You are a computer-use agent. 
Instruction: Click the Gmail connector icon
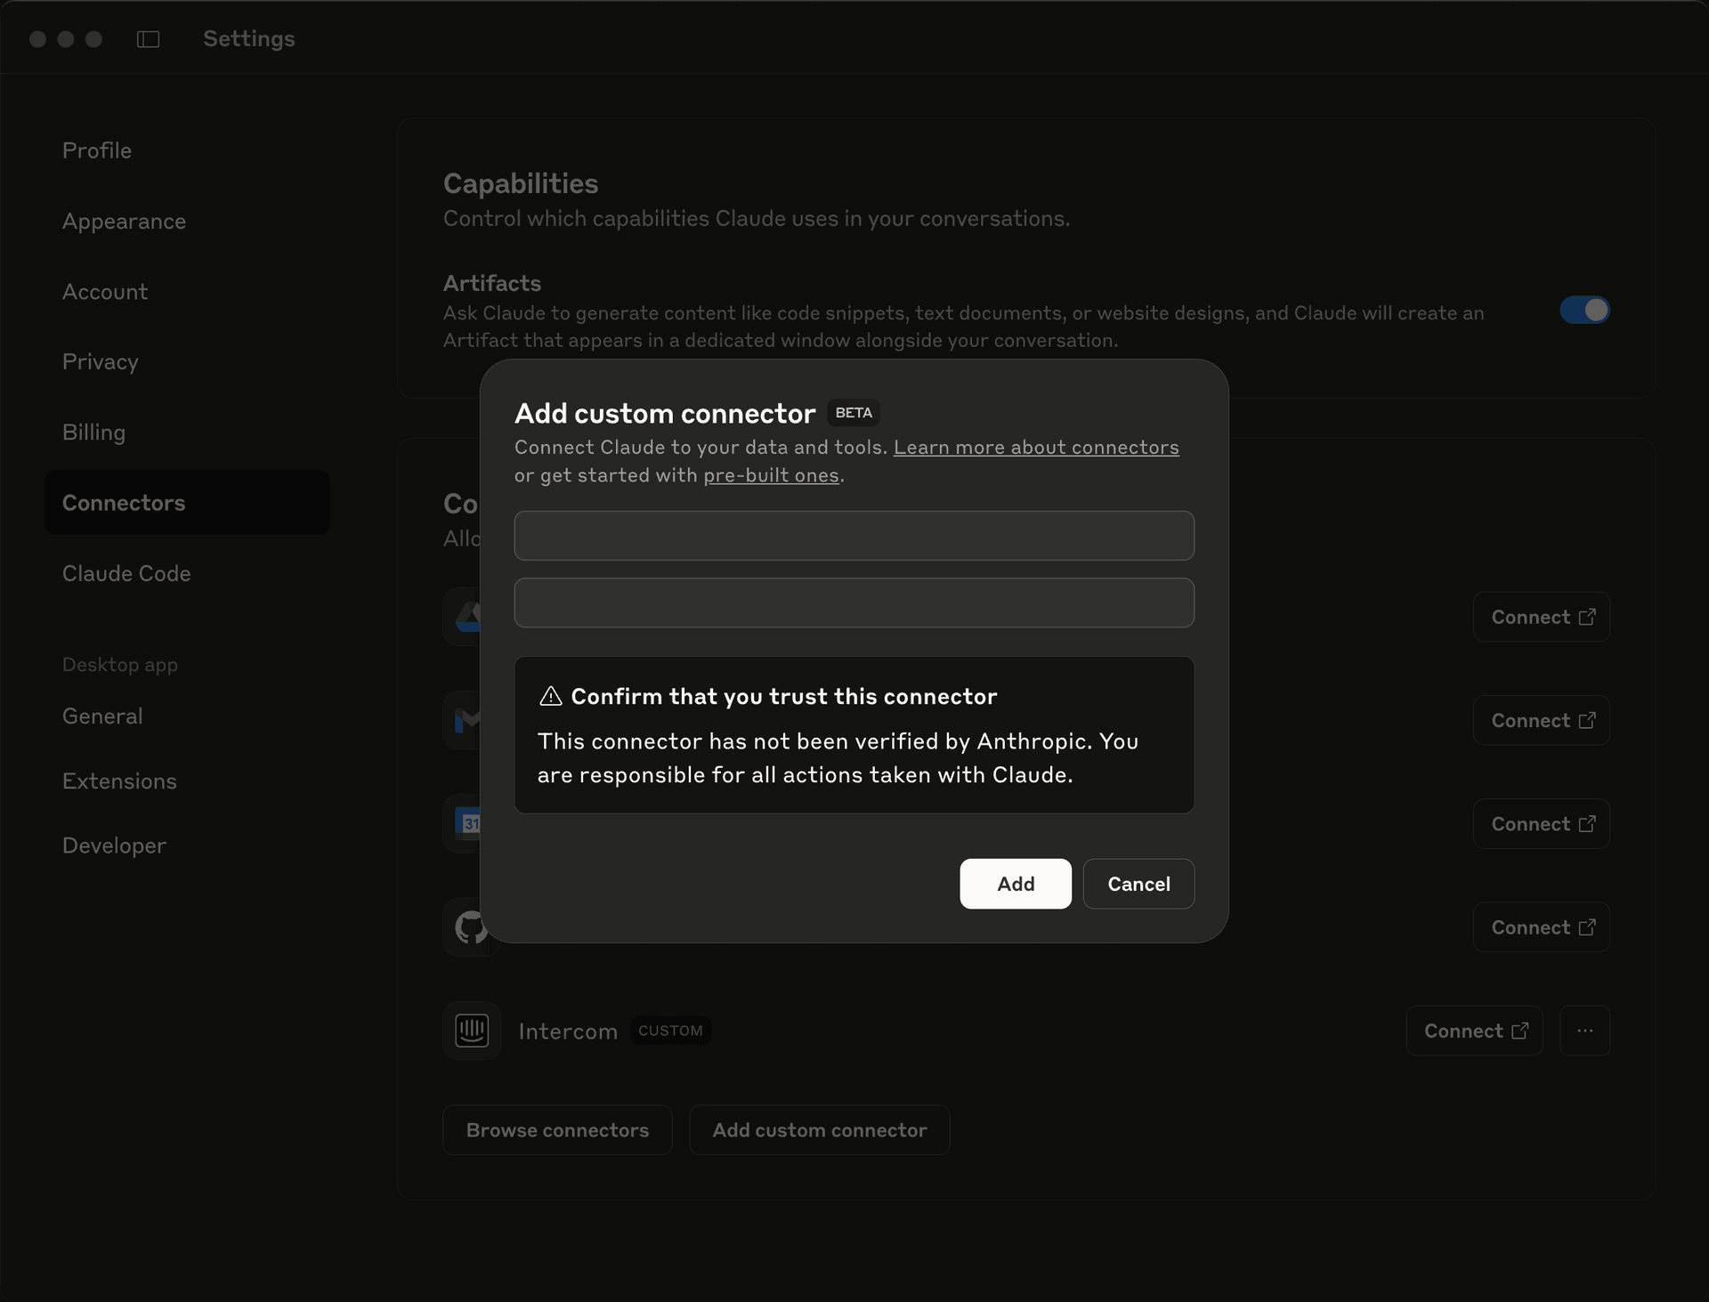tap(469, 720)
